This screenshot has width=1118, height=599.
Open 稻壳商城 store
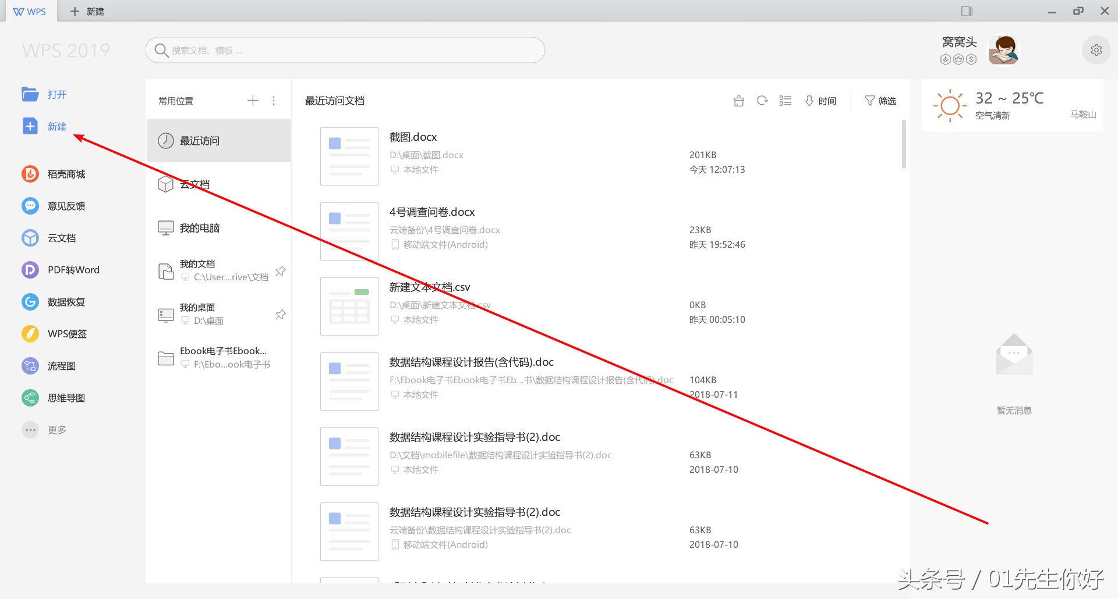(54, 174)
